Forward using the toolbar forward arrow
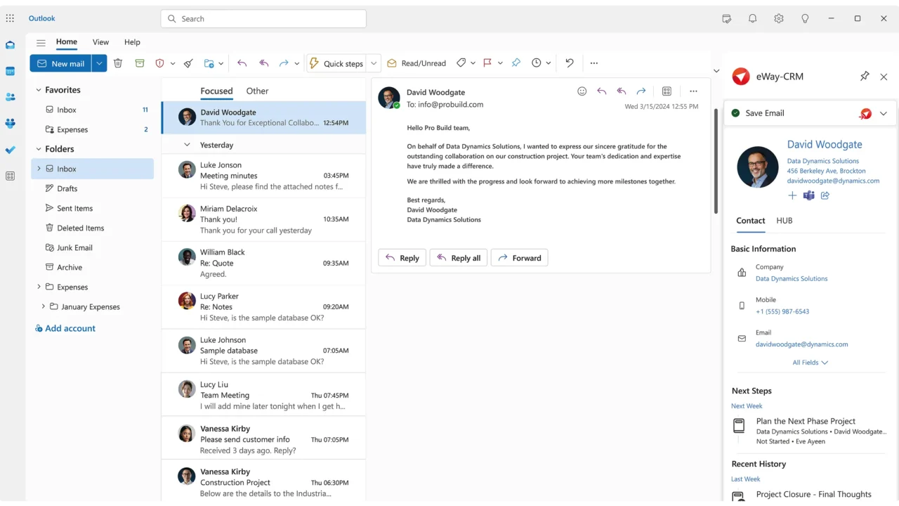 pos(284,63)
